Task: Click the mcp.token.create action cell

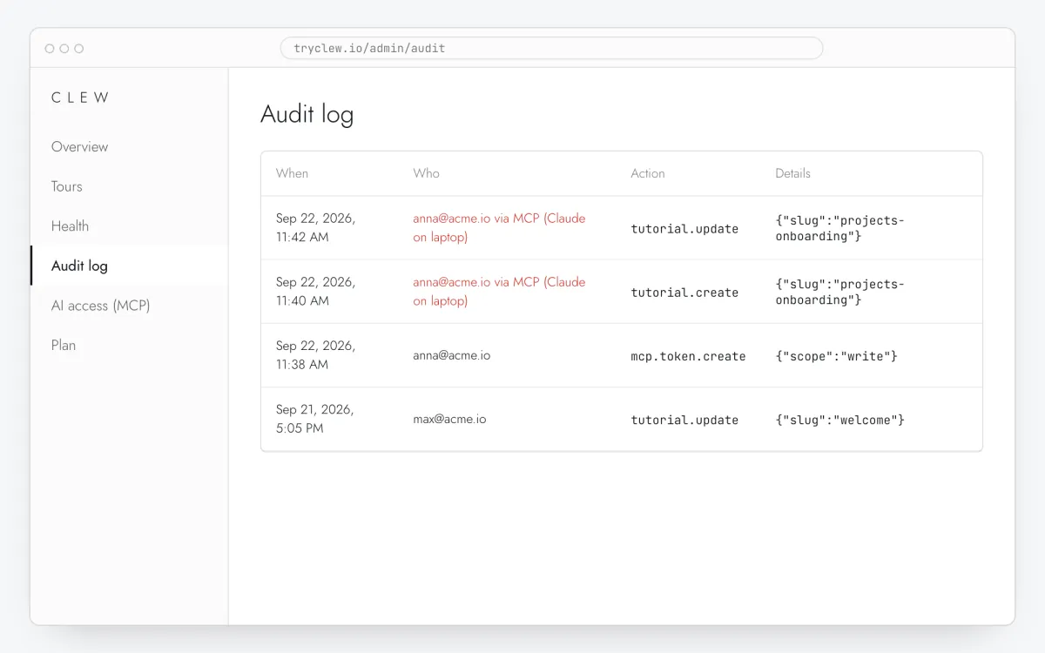Action: [688, 356]
